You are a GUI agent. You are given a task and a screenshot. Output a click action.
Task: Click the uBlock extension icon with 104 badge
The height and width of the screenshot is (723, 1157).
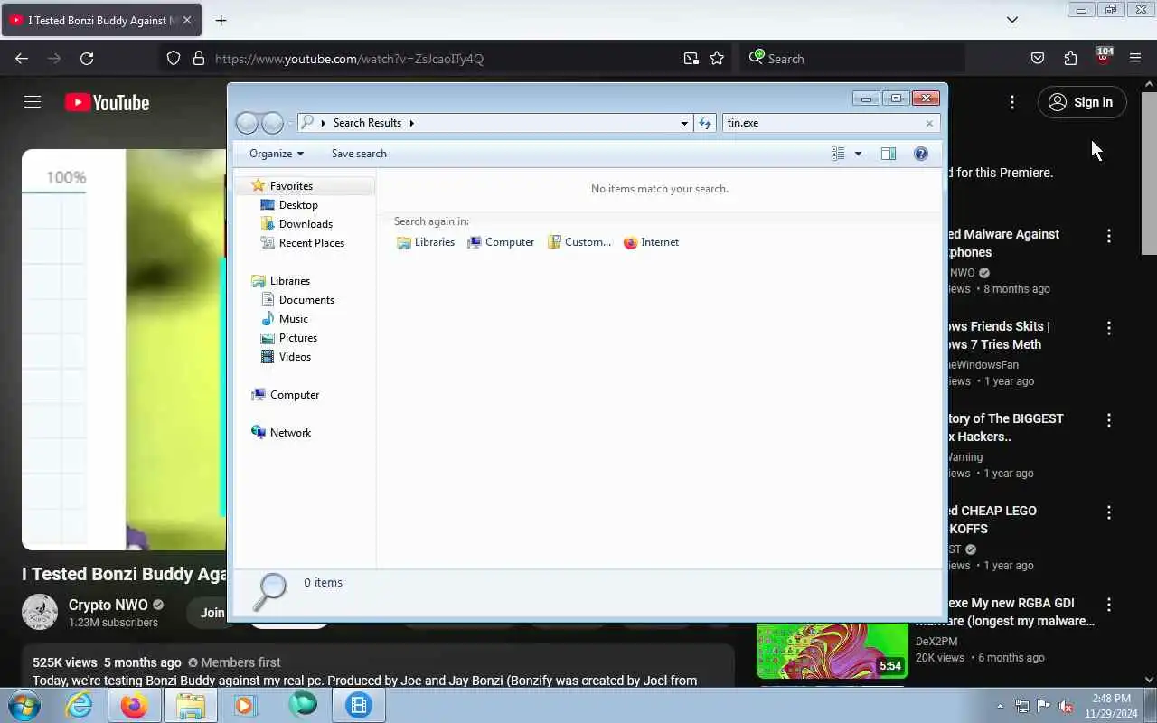coord(1103,57)
